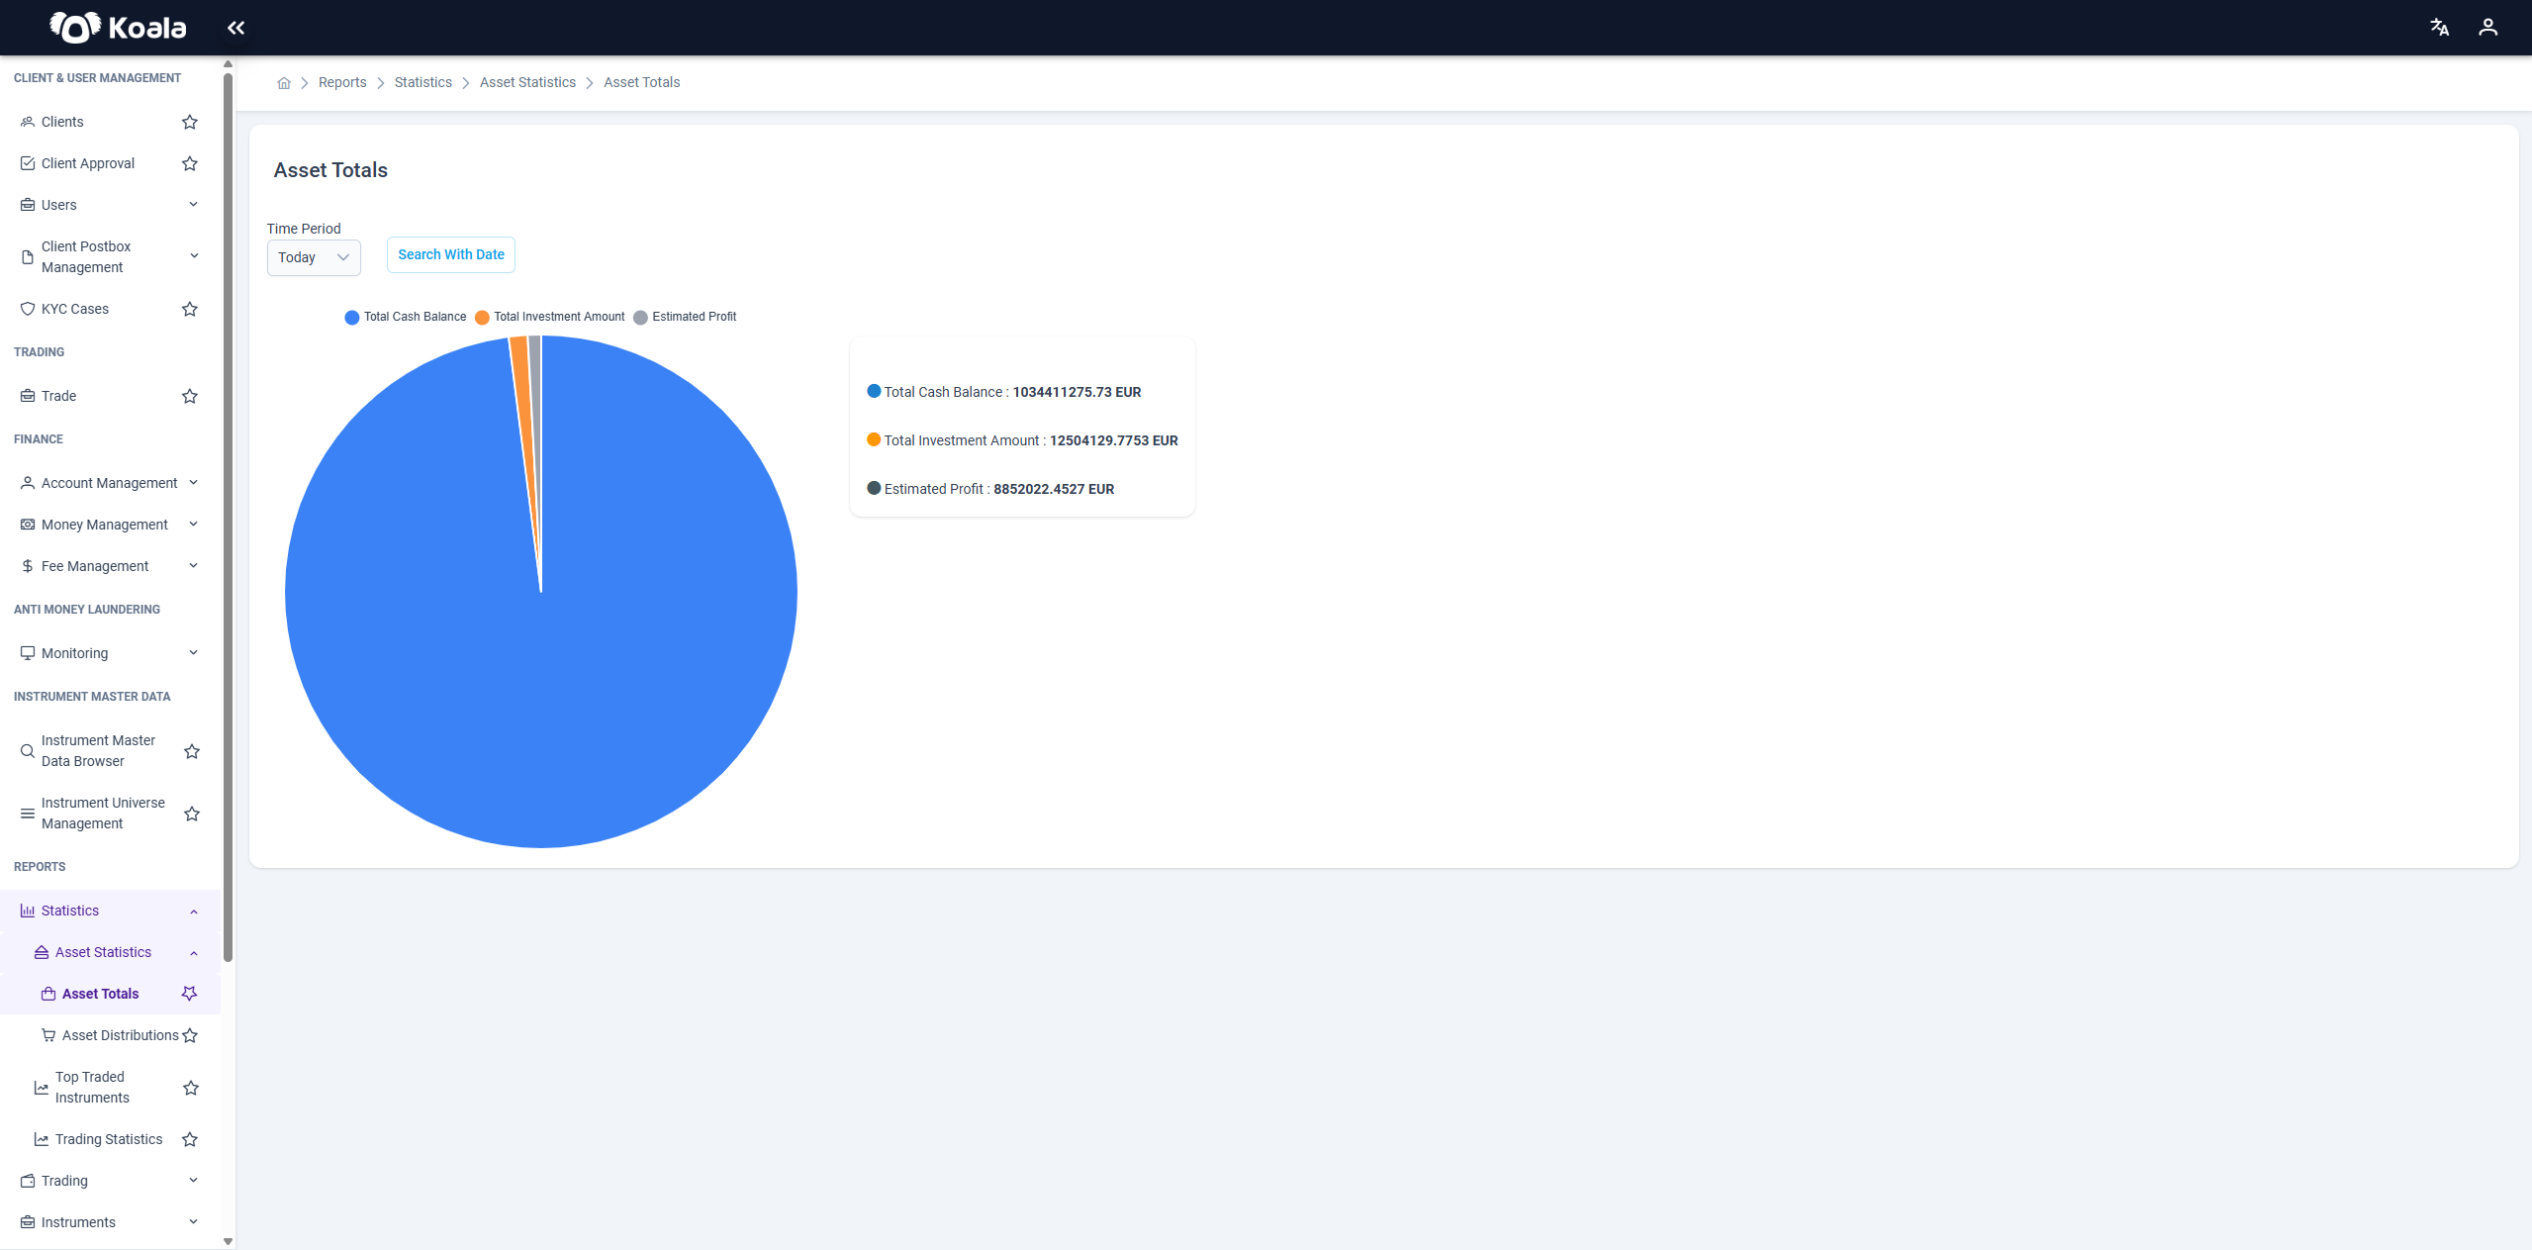The image size is (2532, 1250).
Task: Click the orange investment pie slice
Action: tap(523, 396)
